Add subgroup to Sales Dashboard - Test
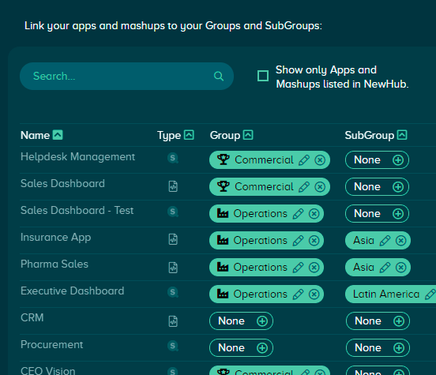436x375 pixels. [x=398, y=214]
